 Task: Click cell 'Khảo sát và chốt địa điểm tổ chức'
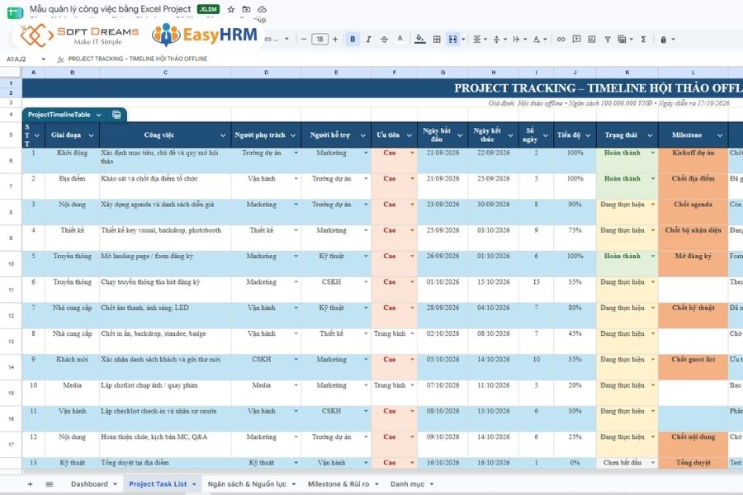[x=165, y=186]
